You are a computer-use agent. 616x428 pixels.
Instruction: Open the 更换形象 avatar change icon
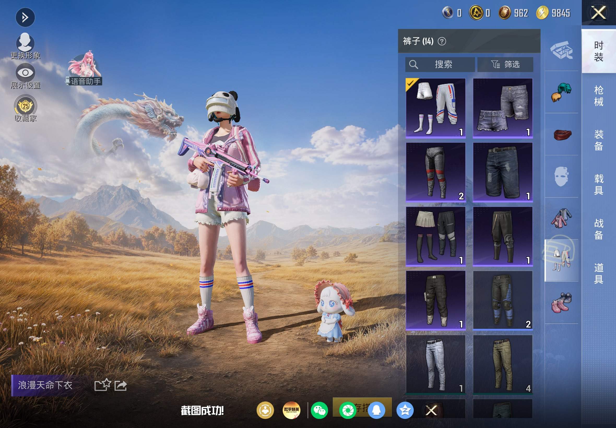tap(25, 46)
